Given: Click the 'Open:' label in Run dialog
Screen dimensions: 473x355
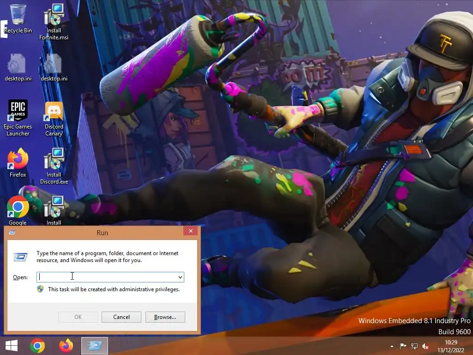Looking at the screenshot, I should (x=20, y=277).
